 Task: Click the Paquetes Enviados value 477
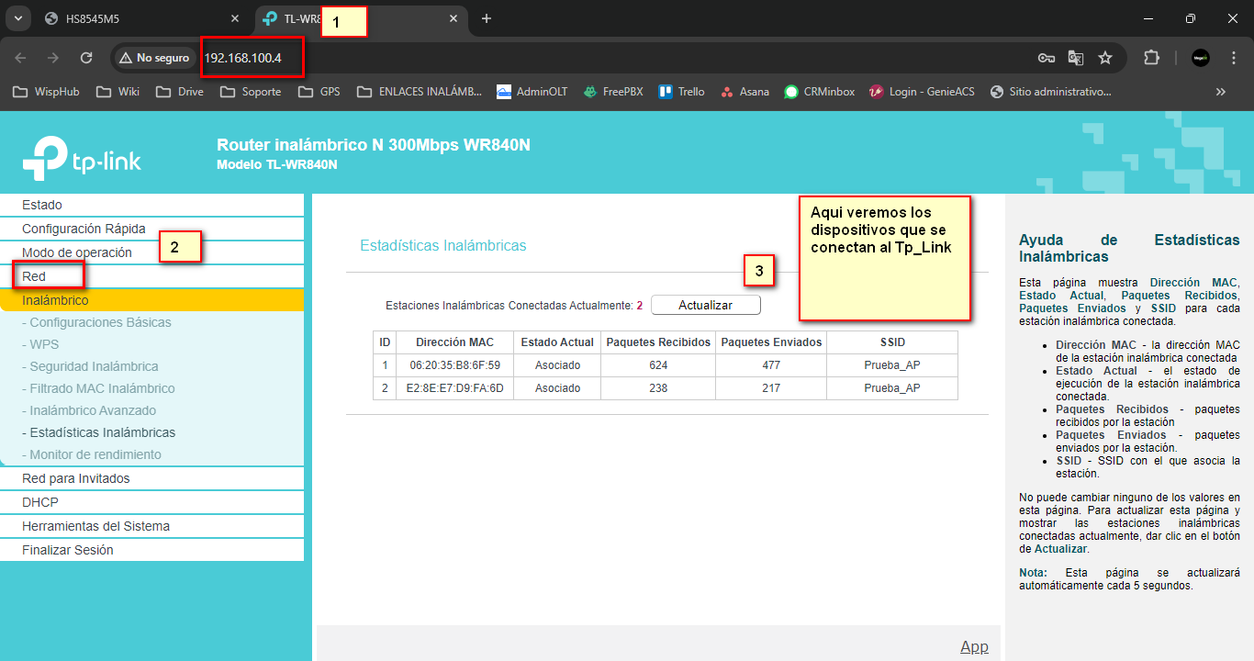click(771, 365)
